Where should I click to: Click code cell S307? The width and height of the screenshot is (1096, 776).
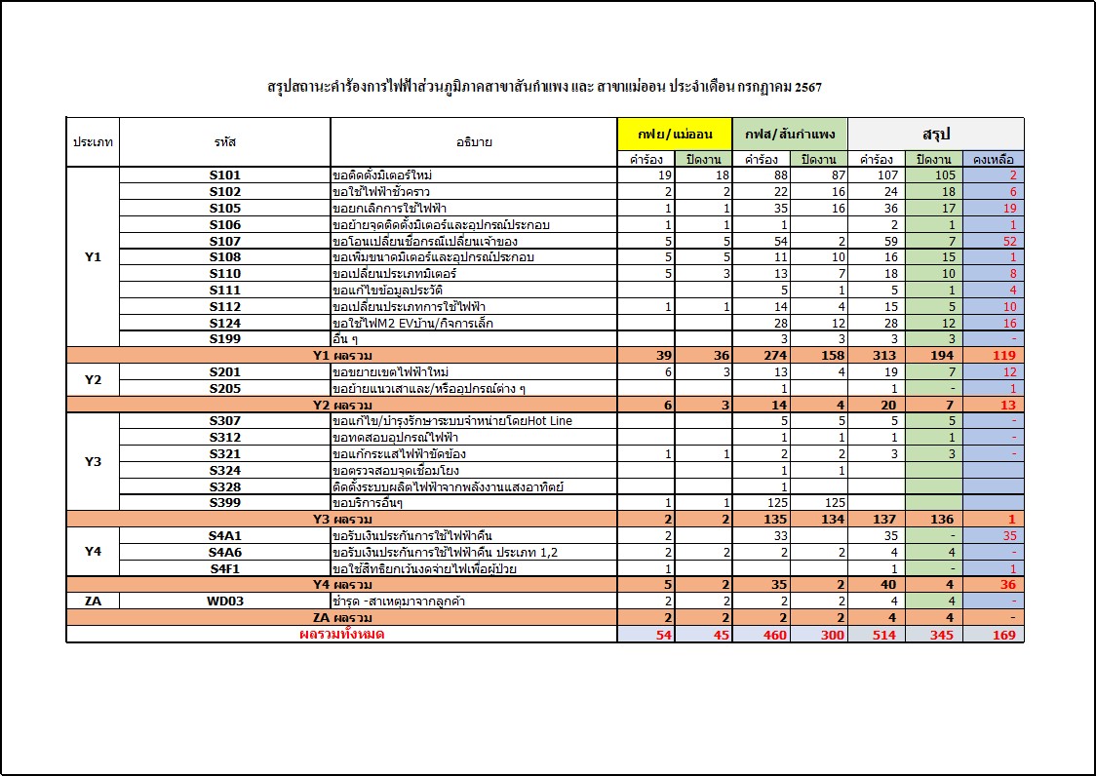[225, 421]
